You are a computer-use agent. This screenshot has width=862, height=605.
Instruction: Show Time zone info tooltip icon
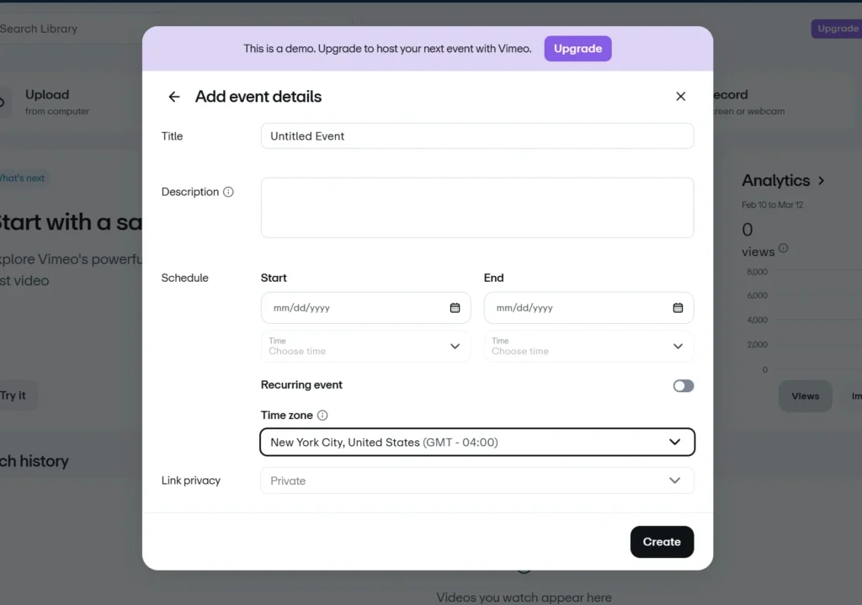322,416
